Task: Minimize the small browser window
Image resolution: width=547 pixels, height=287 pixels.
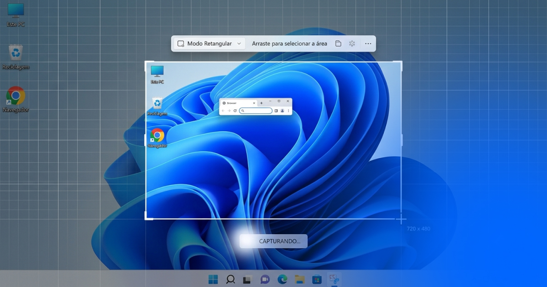Action: click(x=270, y=101)
